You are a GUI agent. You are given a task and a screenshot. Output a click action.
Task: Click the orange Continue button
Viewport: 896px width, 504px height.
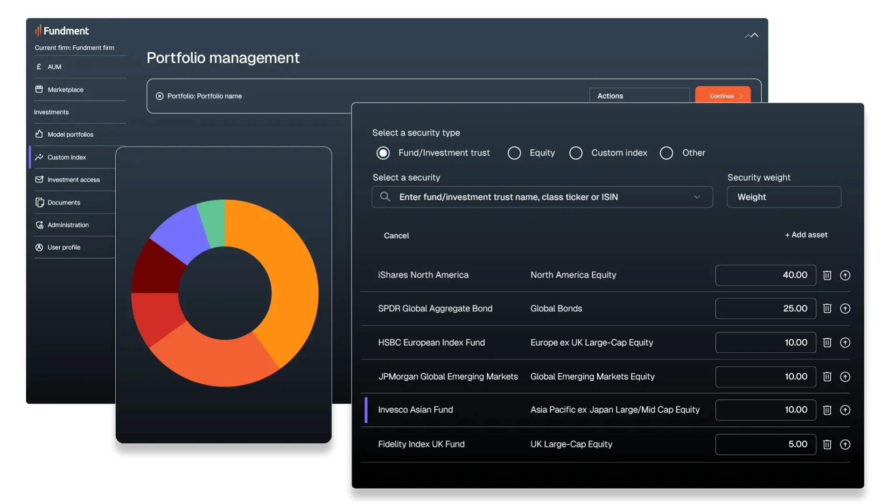pos(723,95)
